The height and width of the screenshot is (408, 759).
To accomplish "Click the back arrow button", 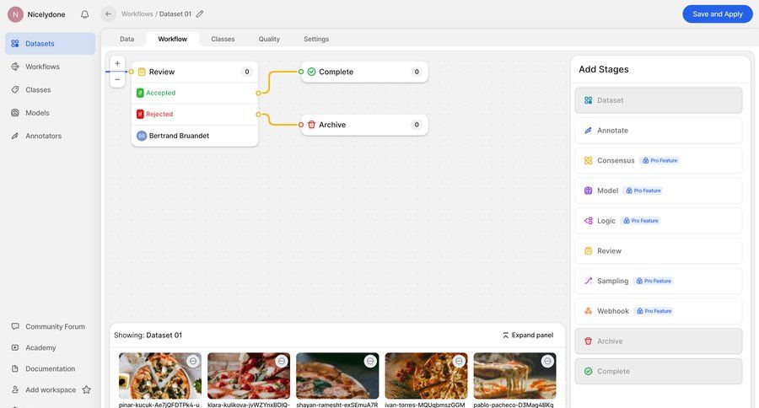I will pos(108,14).
